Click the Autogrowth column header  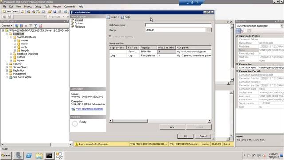click(193, 48)
